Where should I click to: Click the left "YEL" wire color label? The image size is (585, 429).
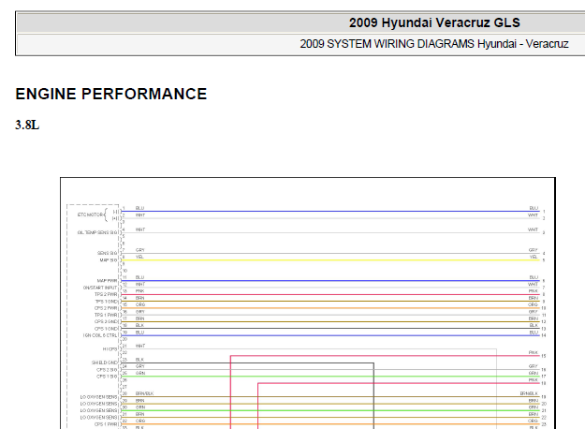pos(139,257)
